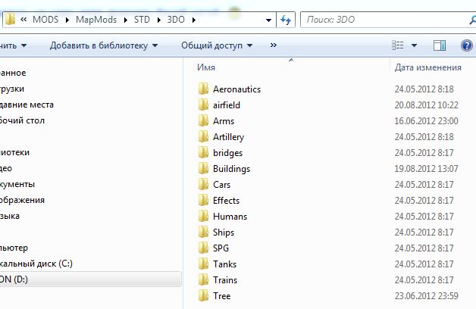
Task: Show hidden toolbar commands chevron
Action: click(273, 45)
